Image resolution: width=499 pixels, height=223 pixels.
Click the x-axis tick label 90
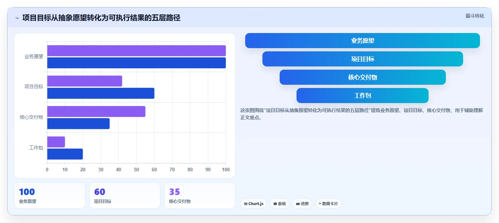tap(208, 169)
